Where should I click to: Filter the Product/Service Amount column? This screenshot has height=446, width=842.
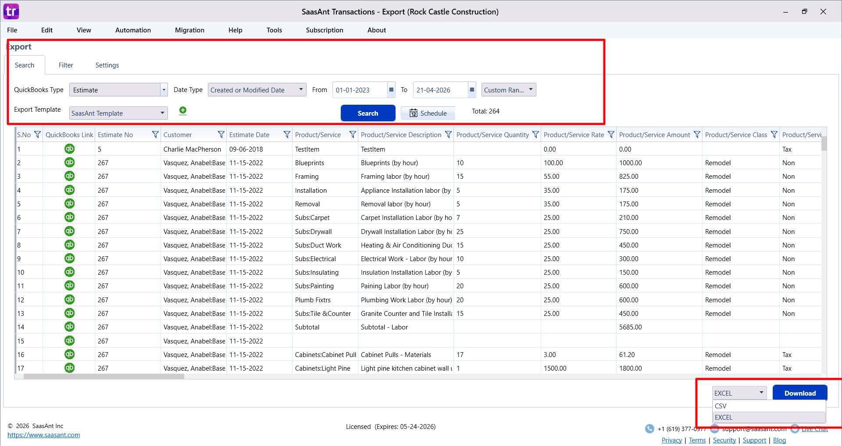(697, 135)
